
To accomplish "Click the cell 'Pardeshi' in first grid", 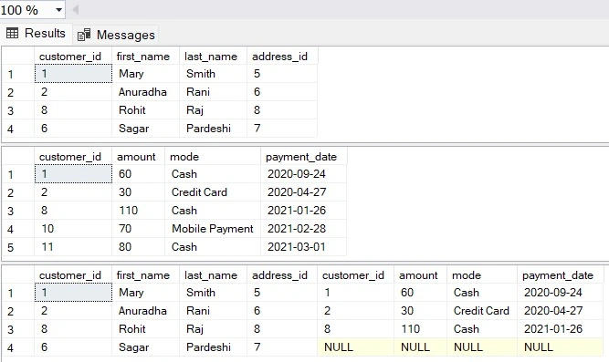I will [213, 129].
